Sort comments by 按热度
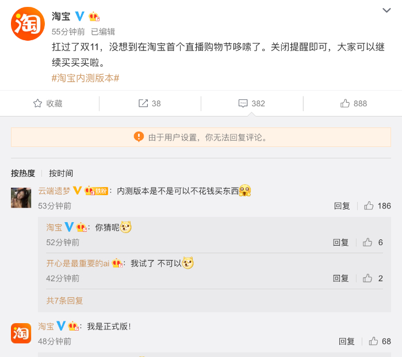Image resolution: width=402 pixels, height=357 pixels. click(x=23, y=173)
